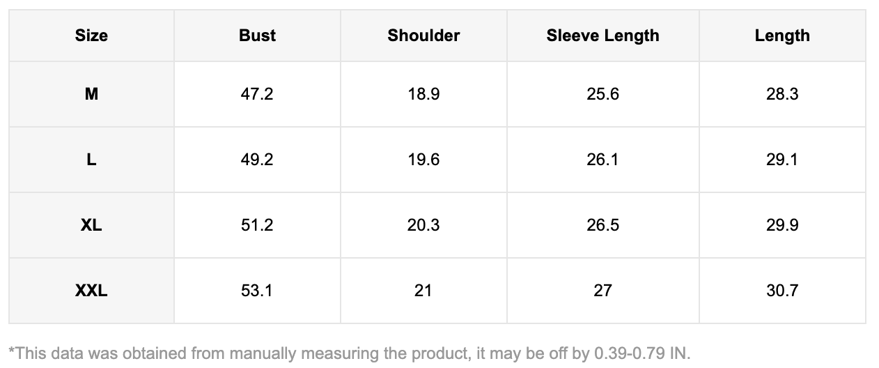This screenshot has height=368, width=879.
Task: Select the L size row label
Action: coord(91,160)
